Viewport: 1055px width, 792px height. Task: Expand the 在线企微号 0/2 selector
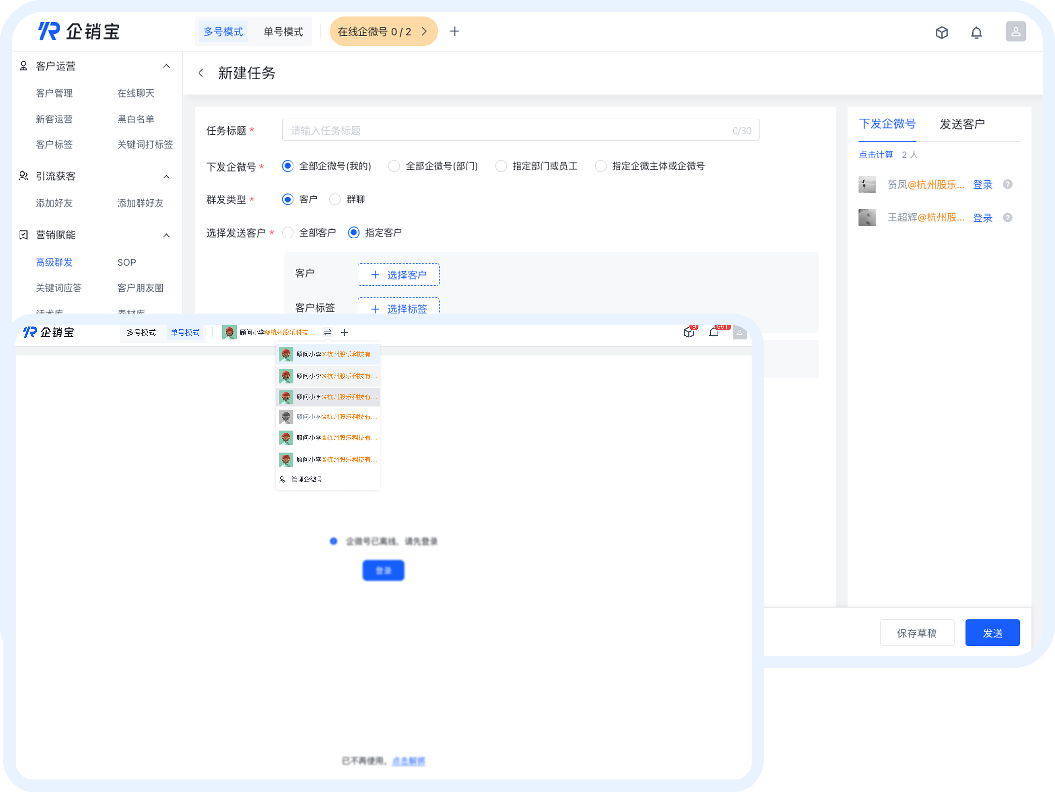click(383, 32)
